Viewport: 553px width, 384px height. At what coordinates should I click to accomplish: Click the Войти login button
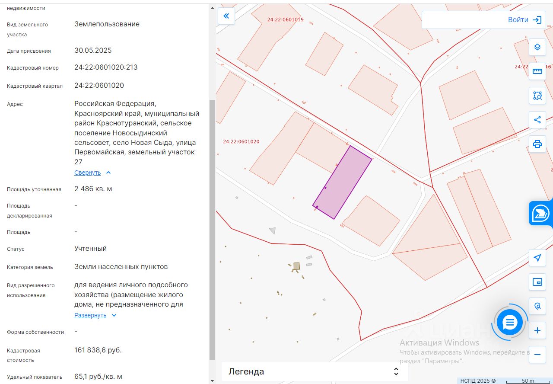point(524,20)
